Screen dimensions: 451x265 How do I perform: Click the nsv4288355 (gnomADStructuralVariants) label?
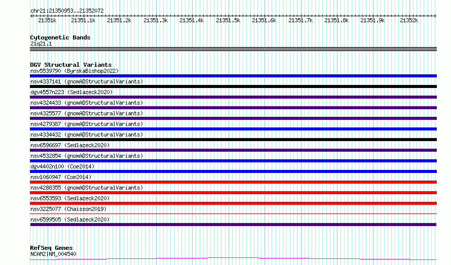tap(87, 188)
